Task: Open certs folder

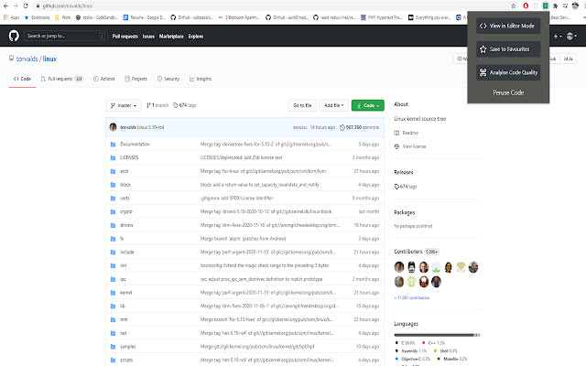Action: pyautogui.click(x=125, y=198)
